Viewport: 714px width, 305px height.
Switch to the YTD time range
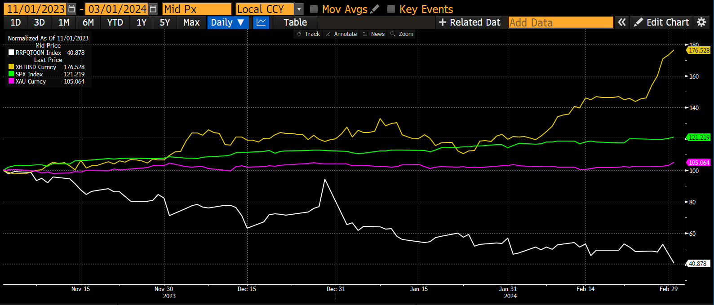pos(115,22)
